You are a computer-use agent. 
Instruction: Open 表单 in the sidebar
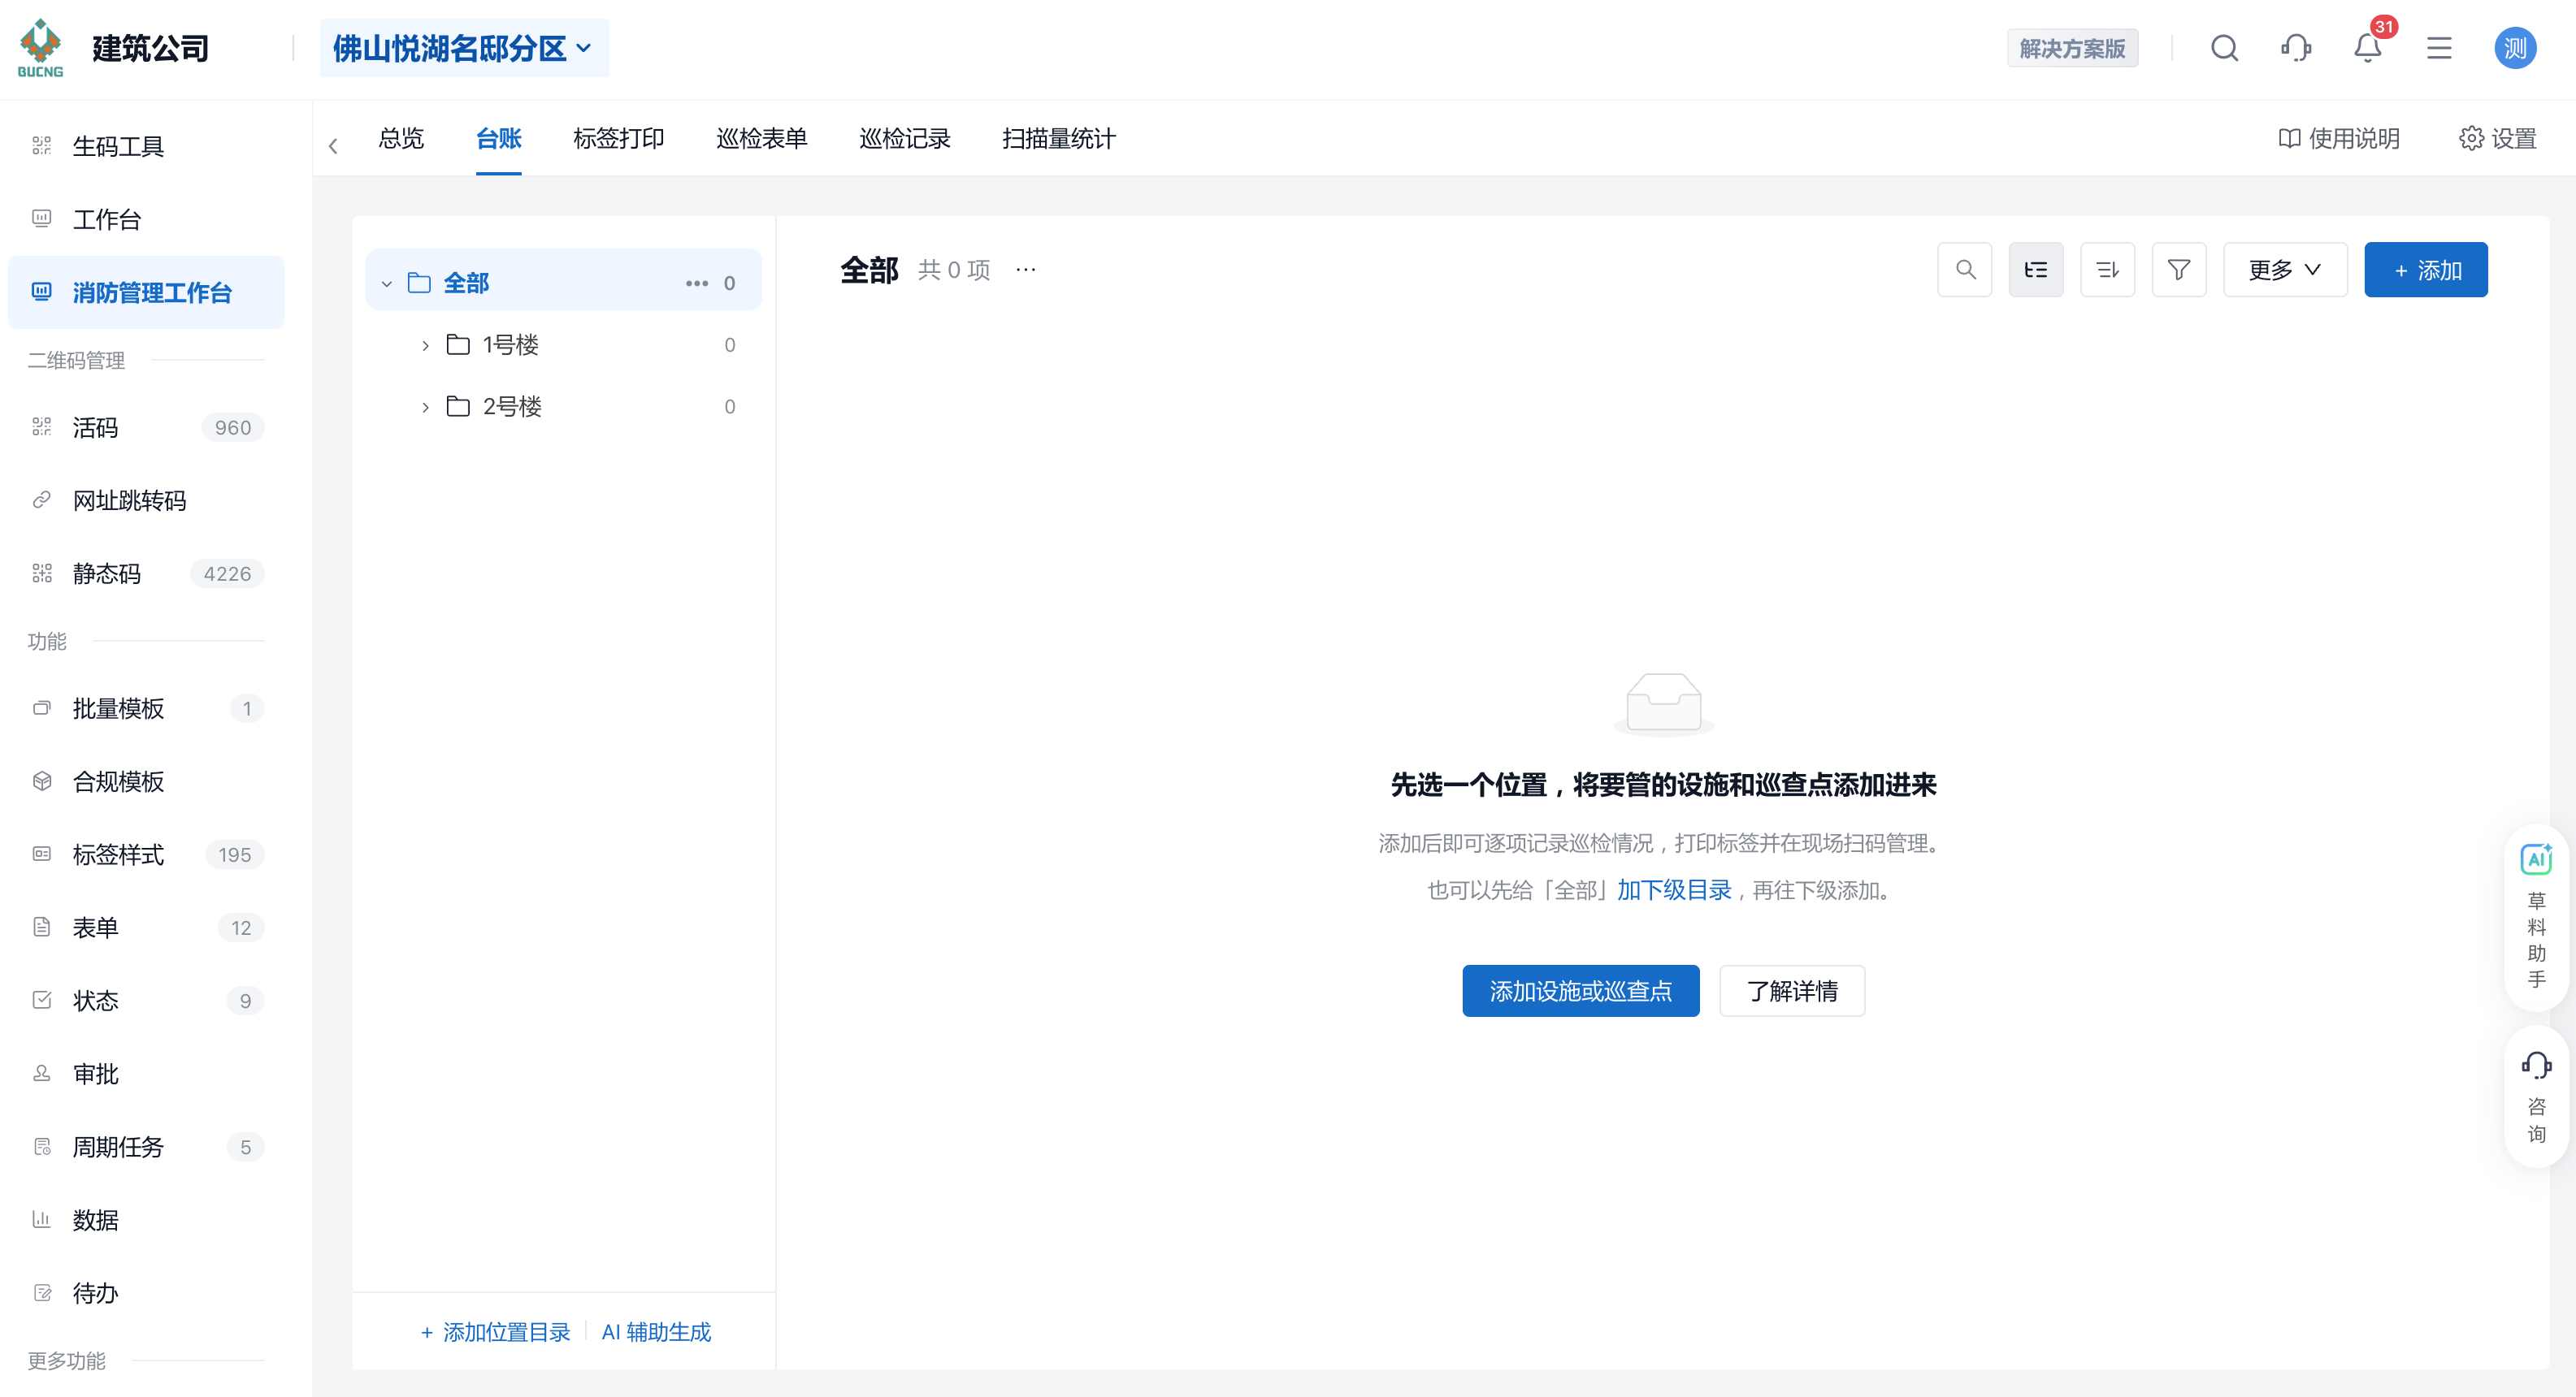pos(146,928)
